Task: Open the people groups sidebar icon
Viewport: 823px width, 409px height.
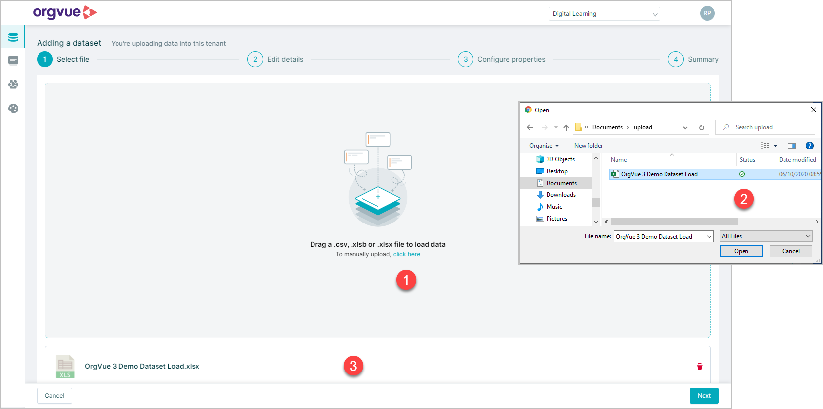Action: coord(13,84)
